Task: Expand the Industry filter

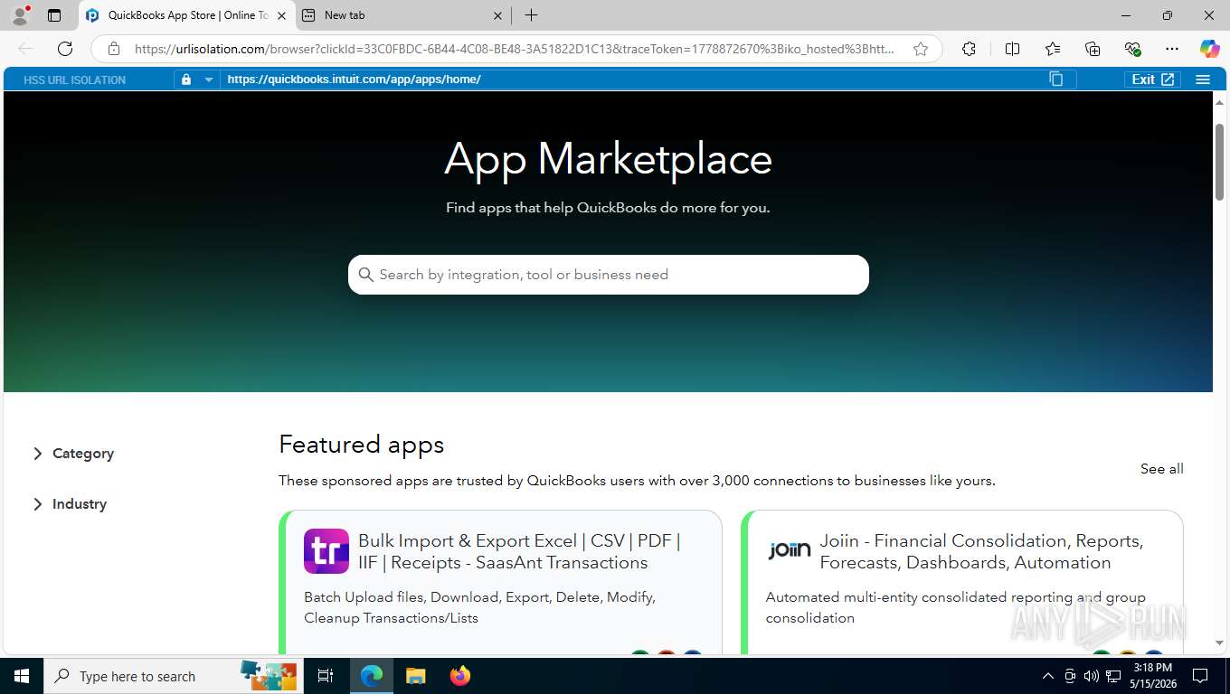Action: coord(70,504)
